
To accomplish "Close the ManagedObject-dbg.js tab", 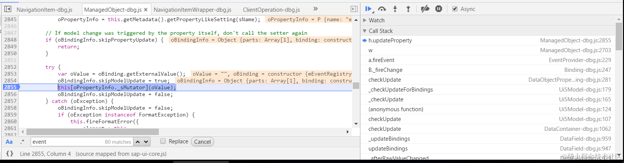I will click(x=146, y=9).
